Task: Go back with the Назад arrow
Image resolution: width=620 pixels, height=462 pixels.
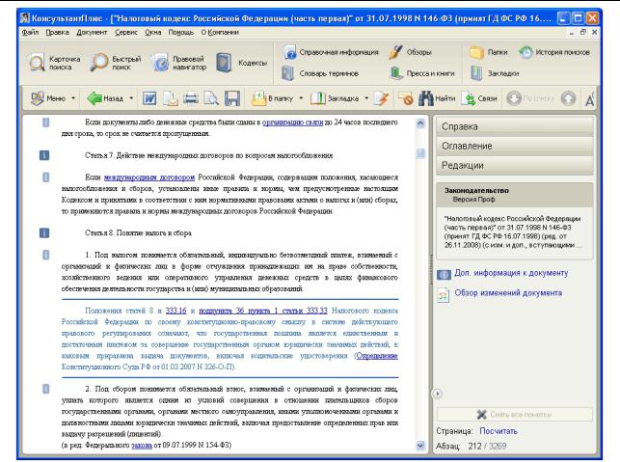Action: point(105,98)
